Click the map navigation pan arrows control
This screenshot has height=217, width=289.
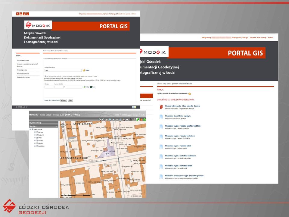click(63, 125)
